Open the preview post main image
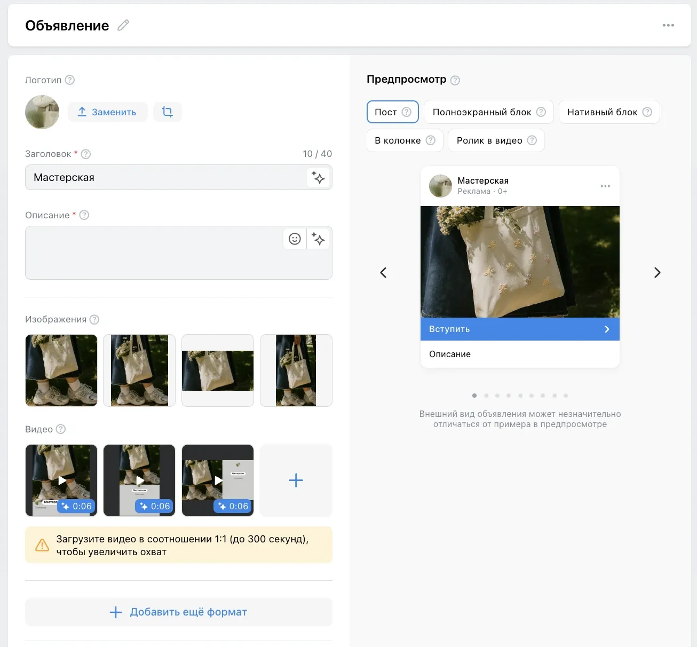The height and width of the screenshot is (647, 697). point(520,262)
